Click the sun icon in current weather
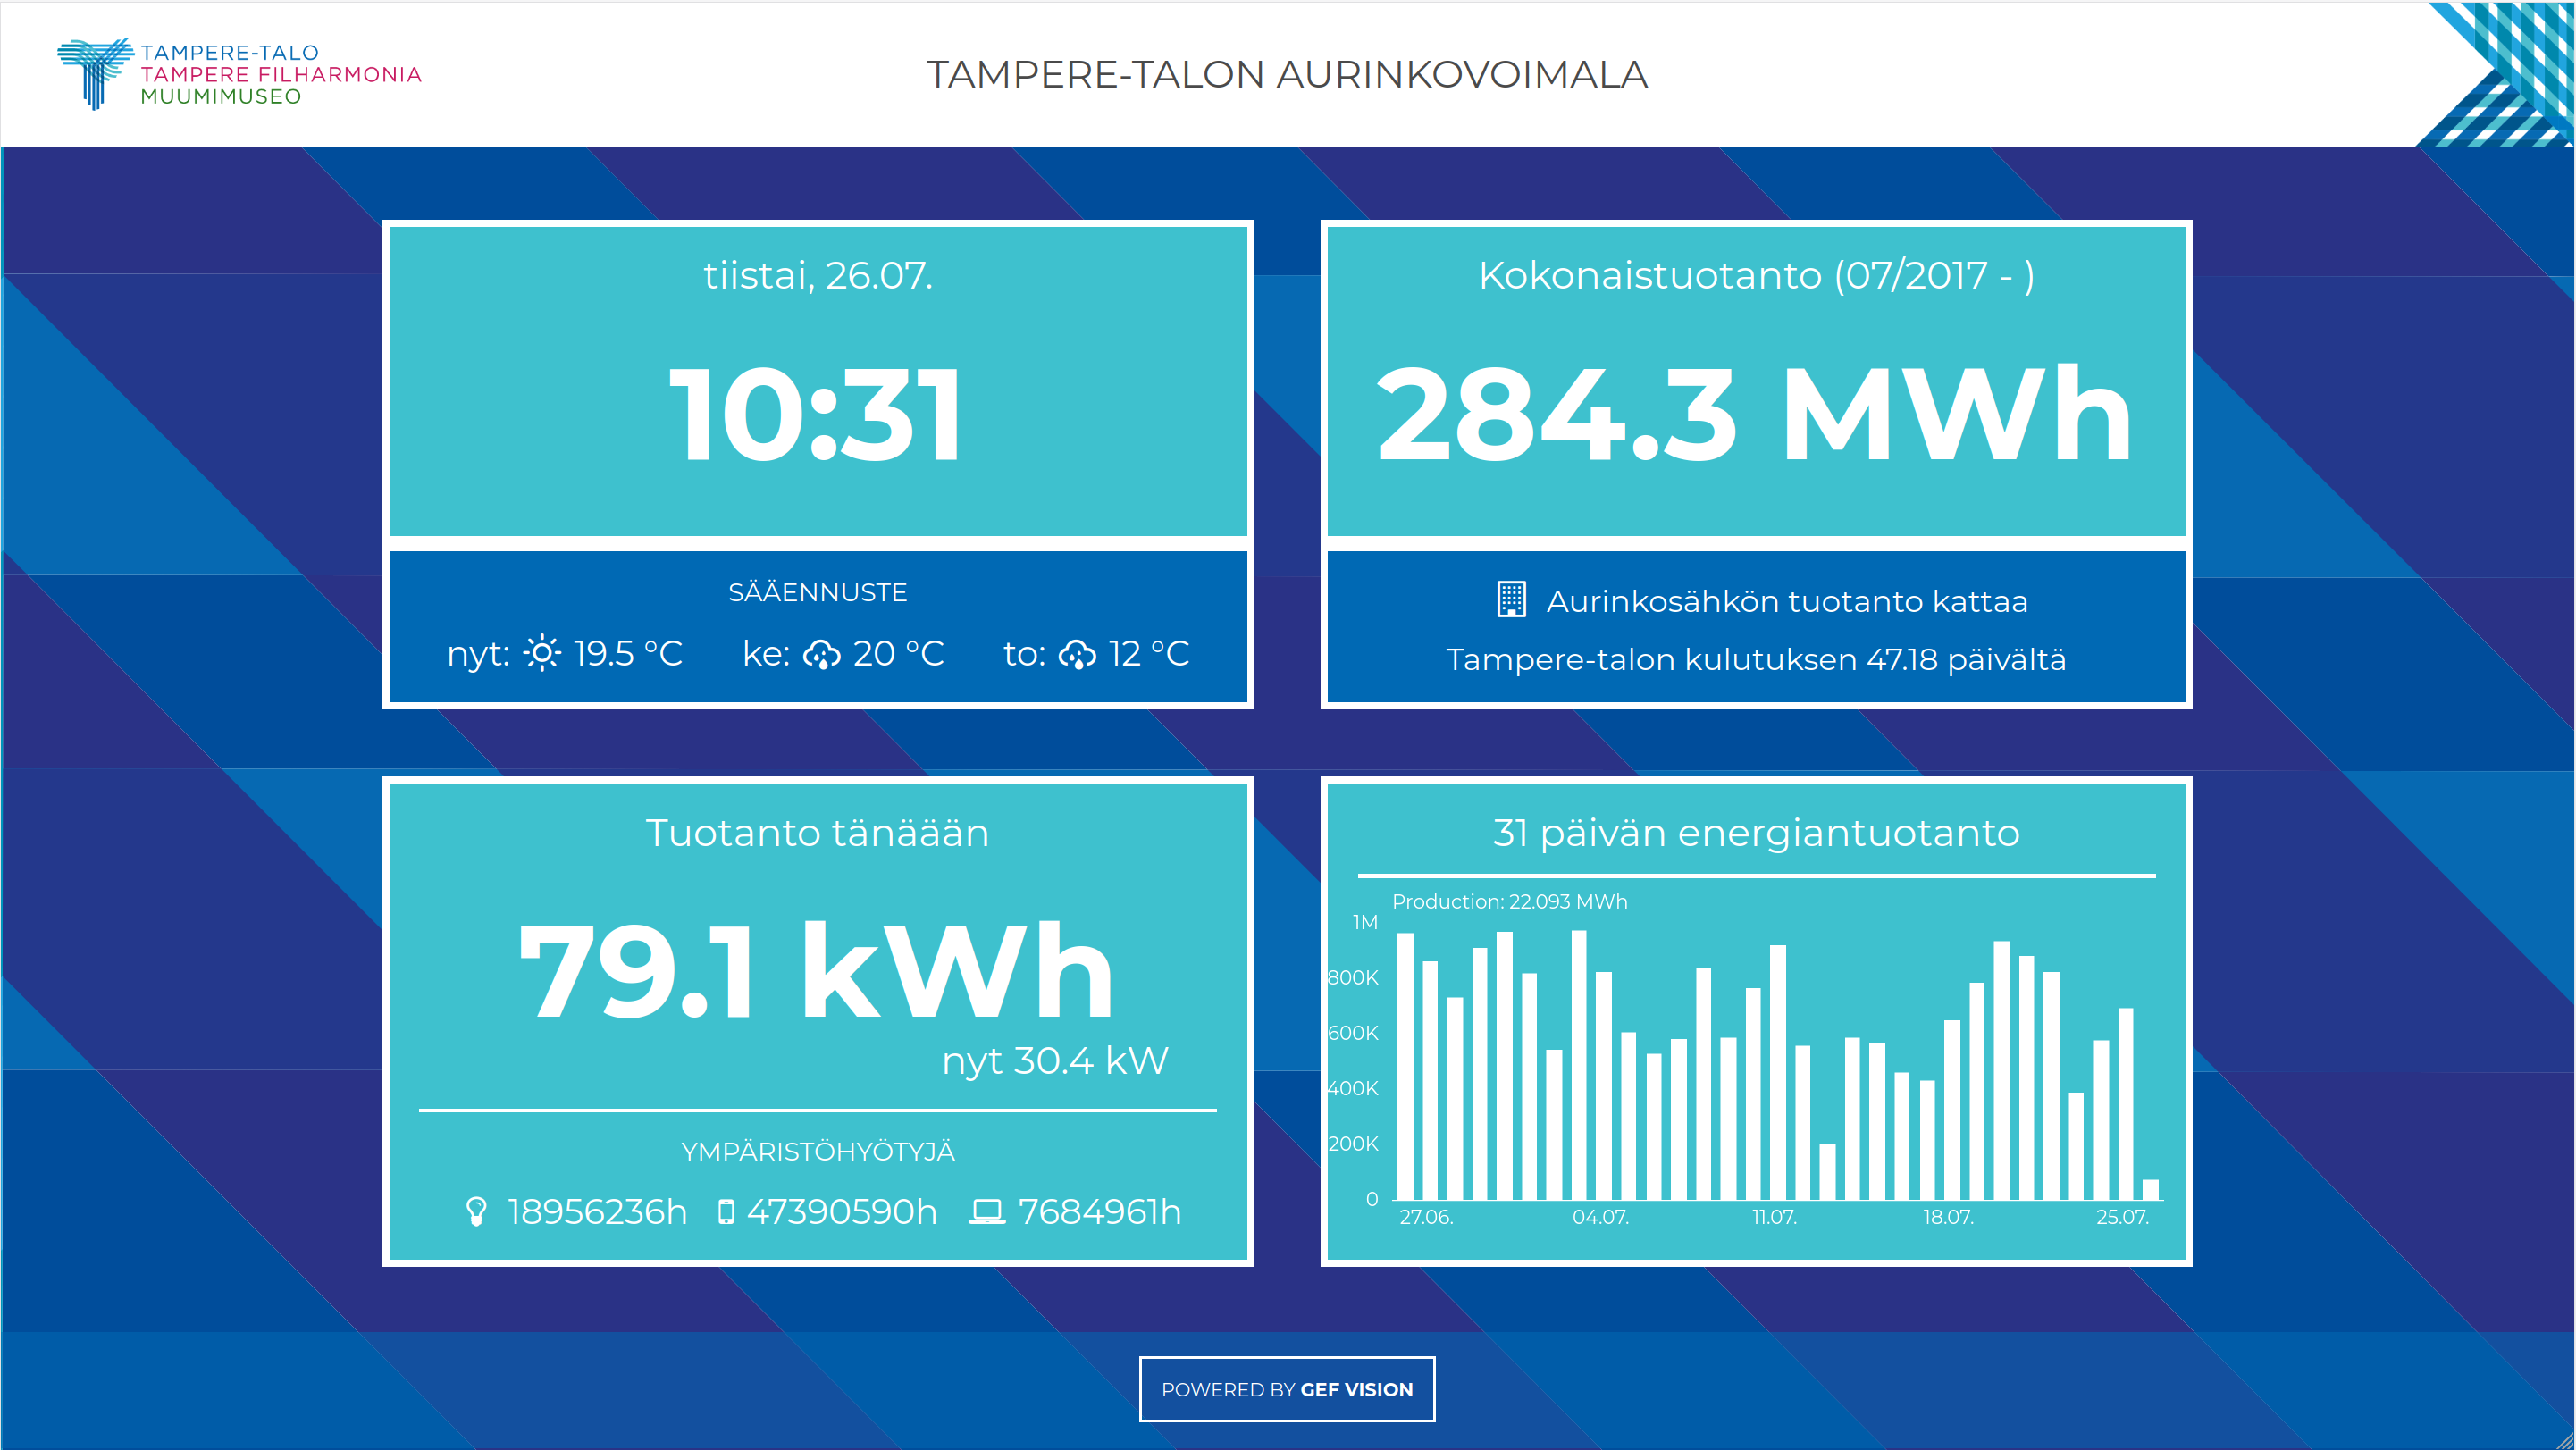Viewport: 2576px width, 1450px height. coord(542,654)
